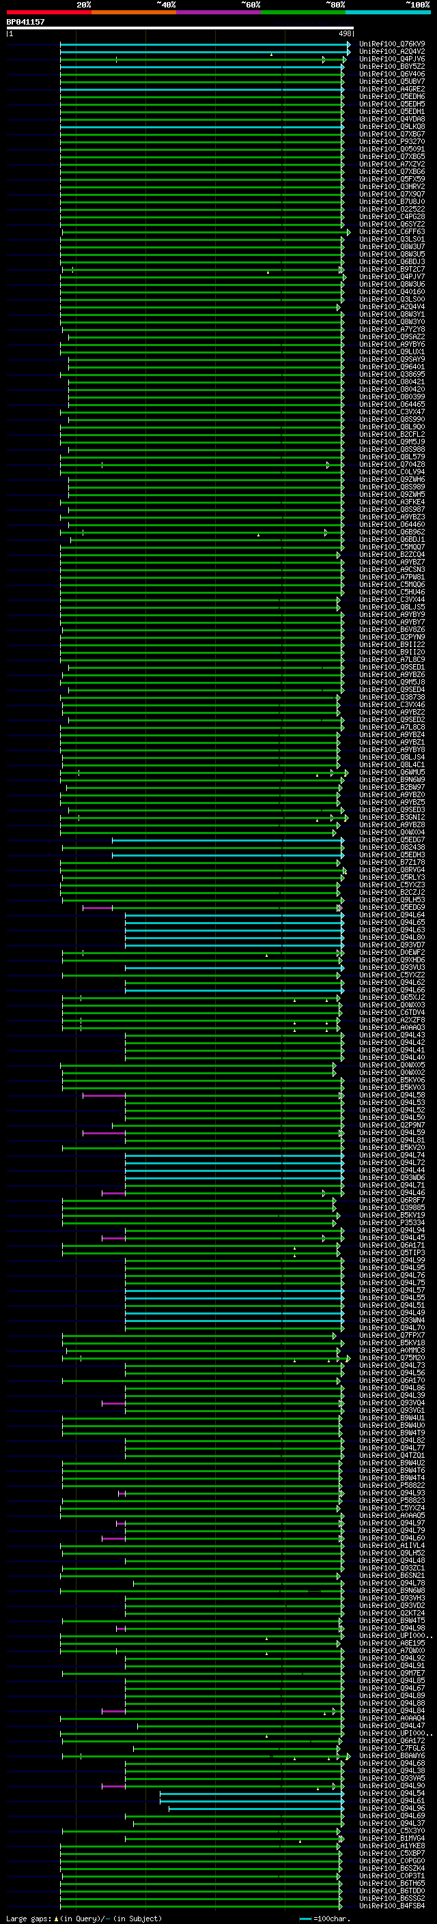Click the green ~80% identity legend segment
437x1924 pixels.
pos(303,12)
